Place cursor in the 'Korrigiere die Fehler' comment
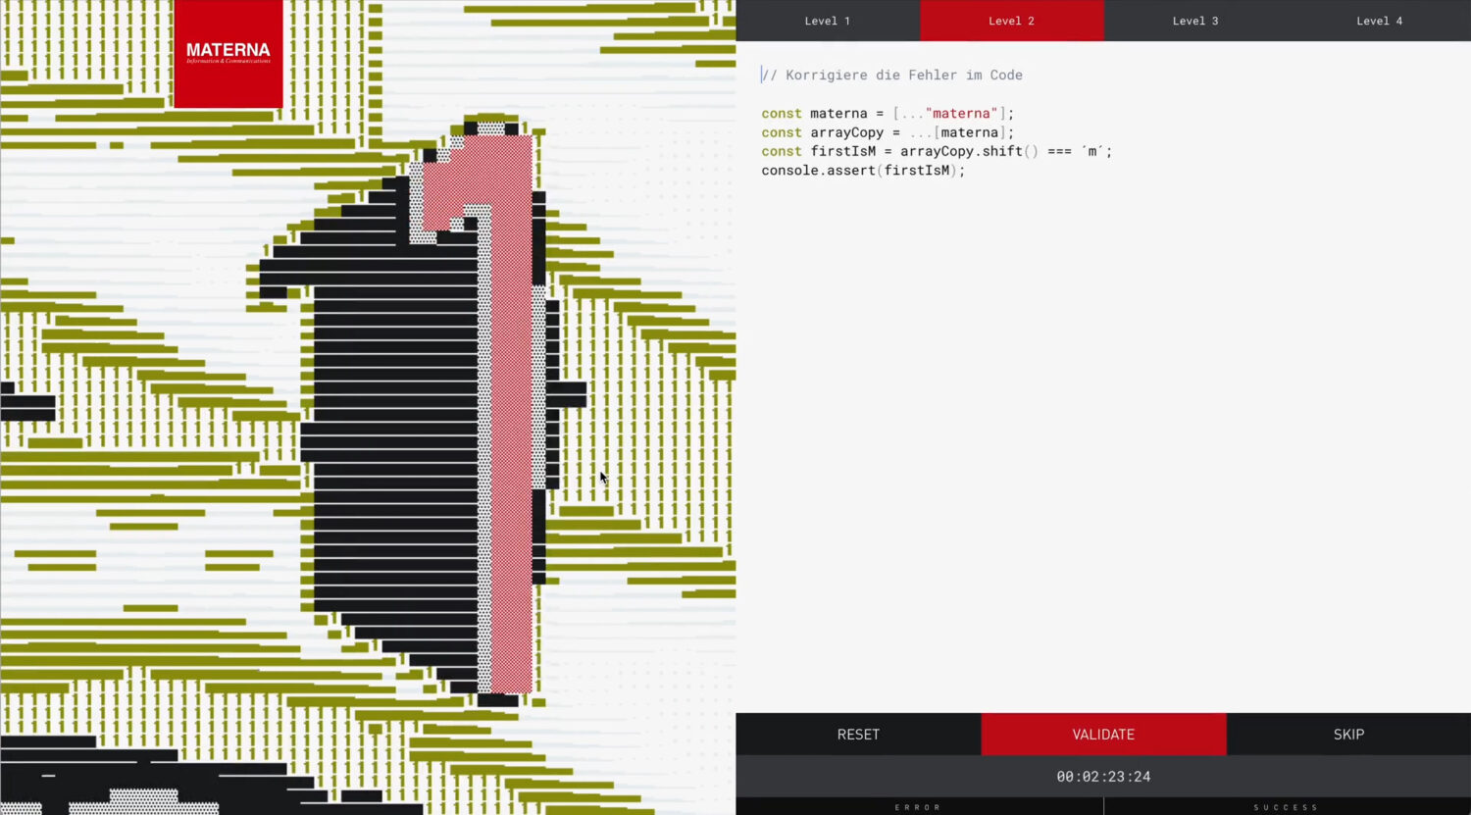 click(902, 76)
